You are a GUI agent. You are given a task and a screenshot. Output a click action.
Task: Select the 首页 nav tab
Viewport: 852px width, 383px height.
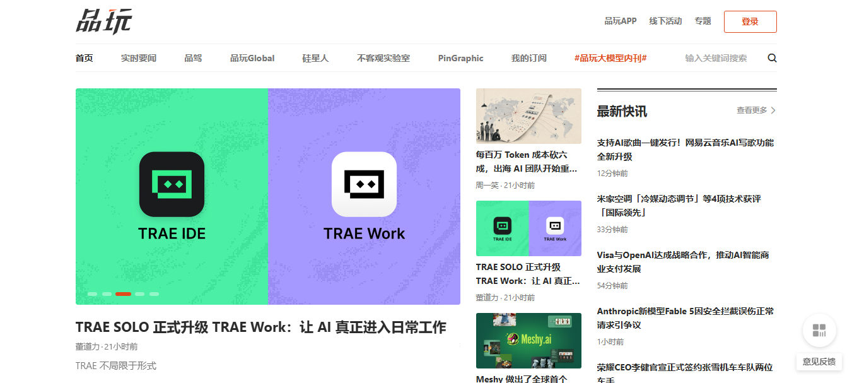coord(85,58)
